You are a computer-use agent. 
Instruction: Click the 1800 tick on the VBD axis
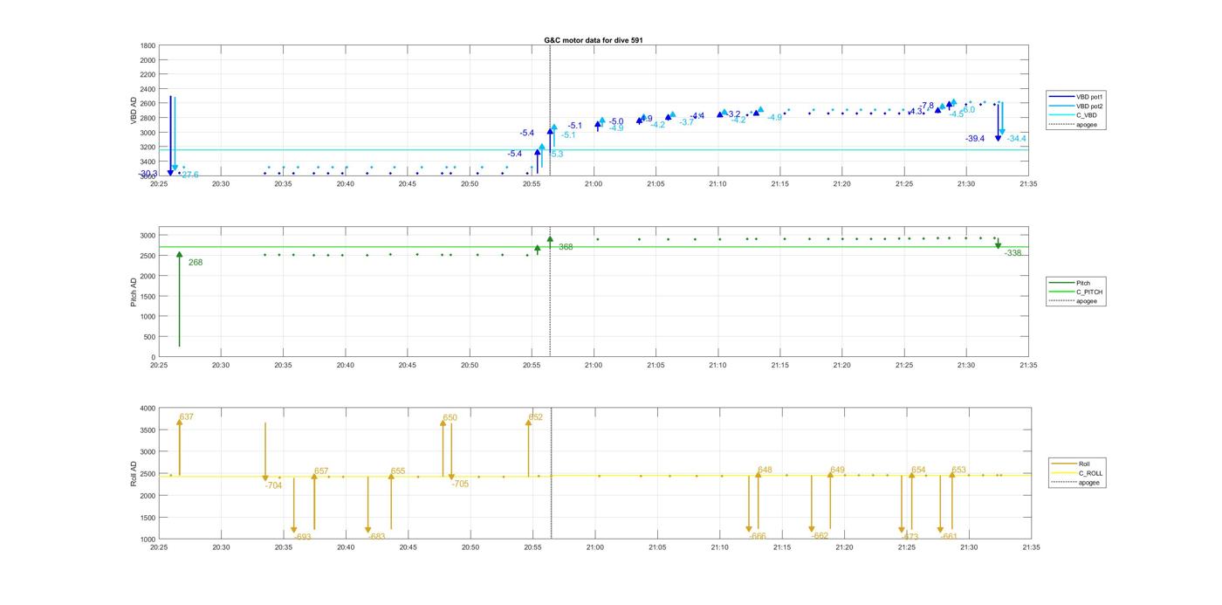148,45
